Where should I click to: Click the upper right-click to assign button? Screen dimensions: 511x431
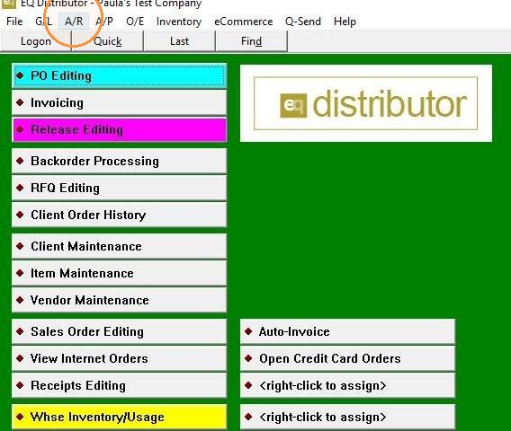[x=347, y=385]
